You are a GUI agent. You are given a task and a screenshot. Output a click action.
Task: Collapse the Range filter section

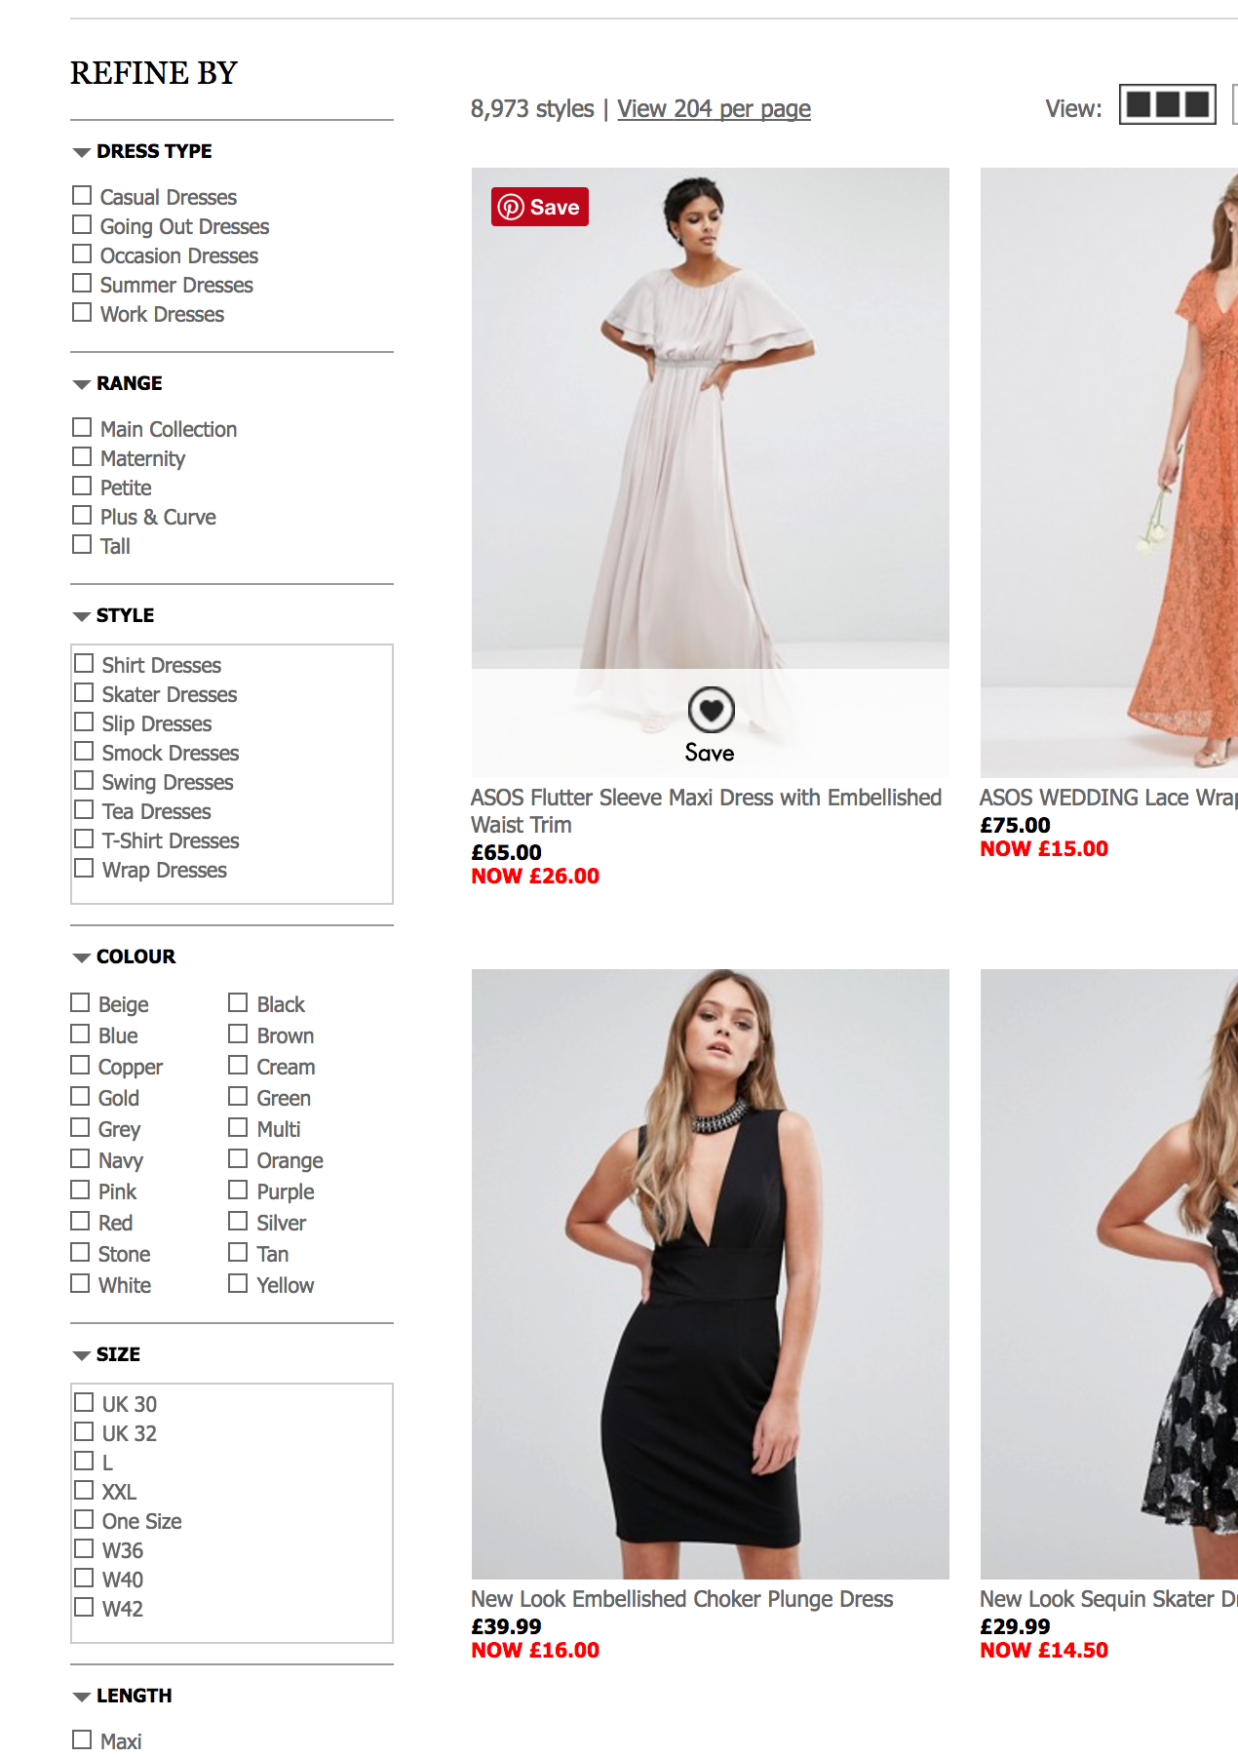coord(82,384)
